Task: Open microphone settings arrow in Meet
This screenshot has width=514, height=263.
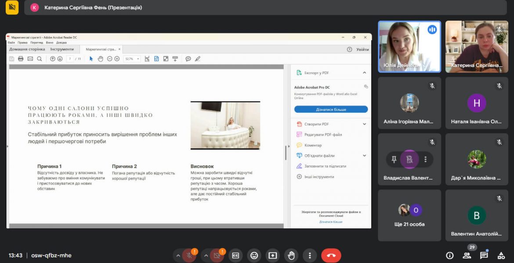Action: (x=178, y=256)
